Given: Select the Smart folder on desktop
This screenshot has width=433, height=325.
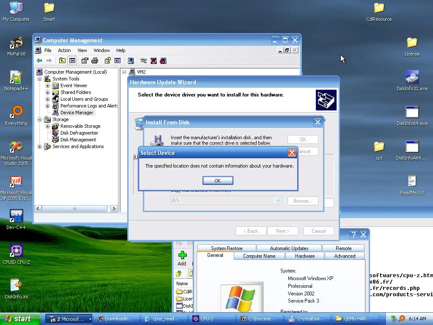Looking at the screenshot, I should [x=49, y=11].
